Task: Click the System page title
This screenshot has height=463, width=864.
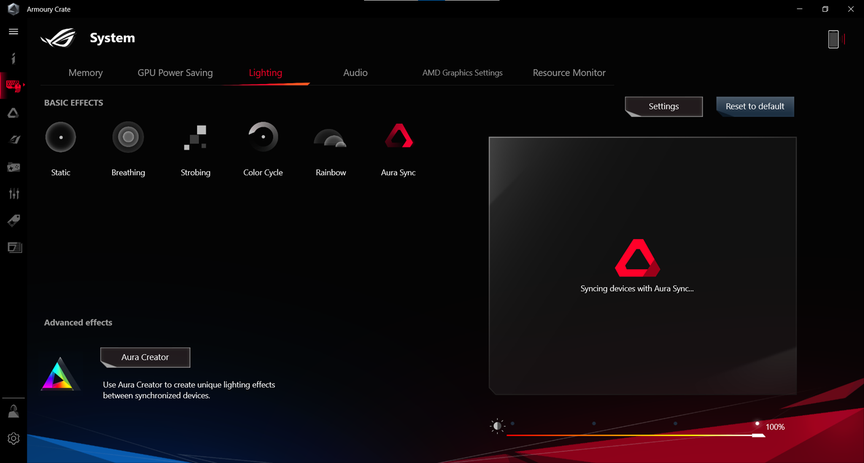Action: click(x=112, y=38)
